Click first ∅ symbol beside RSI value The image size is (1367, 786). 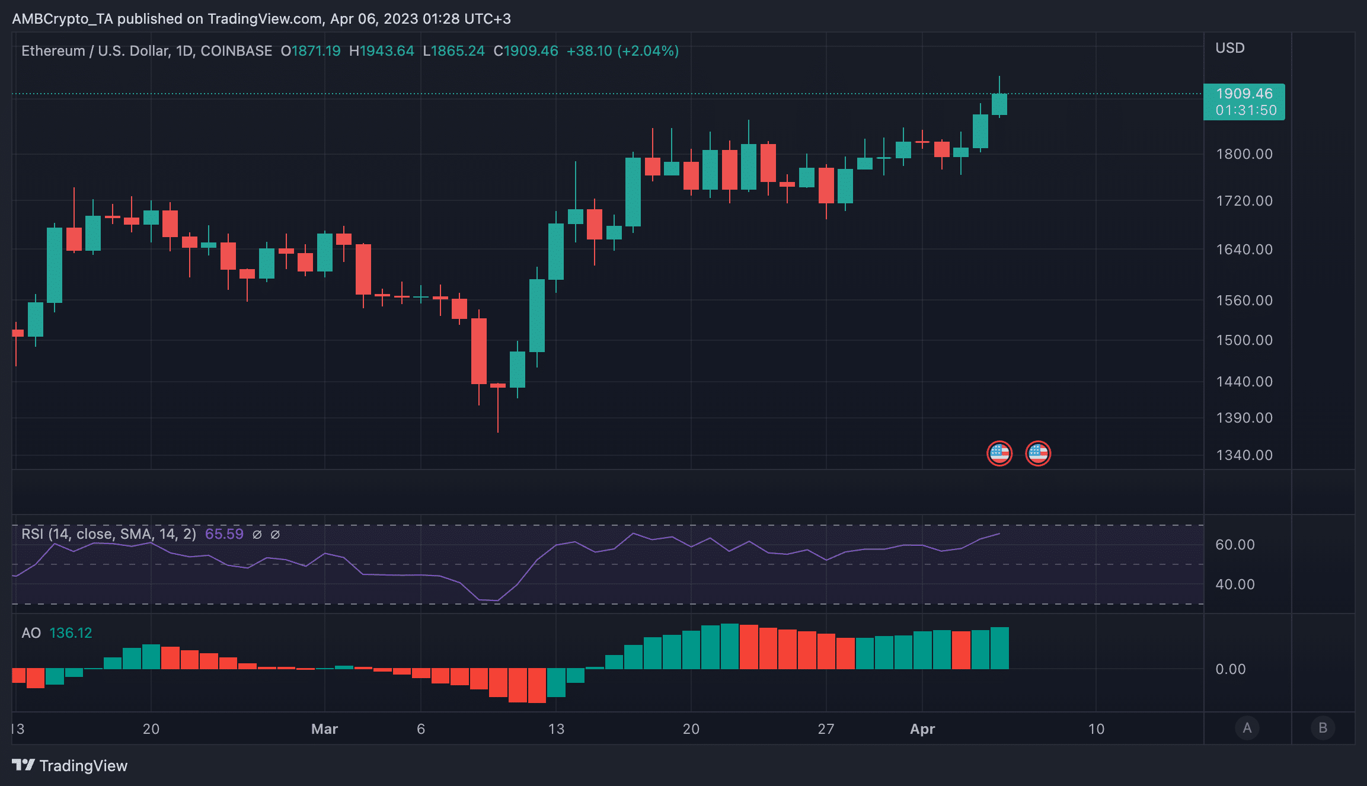(257, 534)
